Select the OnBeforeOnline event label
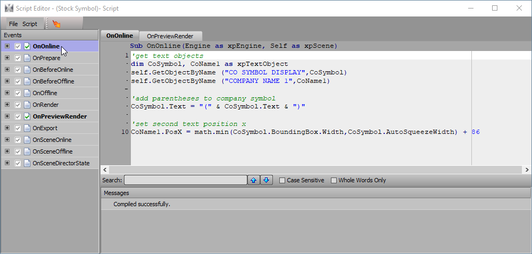 click(x=53, y=70)
